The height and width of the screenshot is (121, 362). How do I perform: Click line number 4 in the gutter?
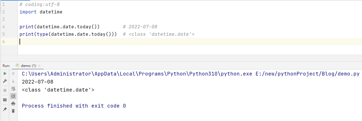(3, 27)
